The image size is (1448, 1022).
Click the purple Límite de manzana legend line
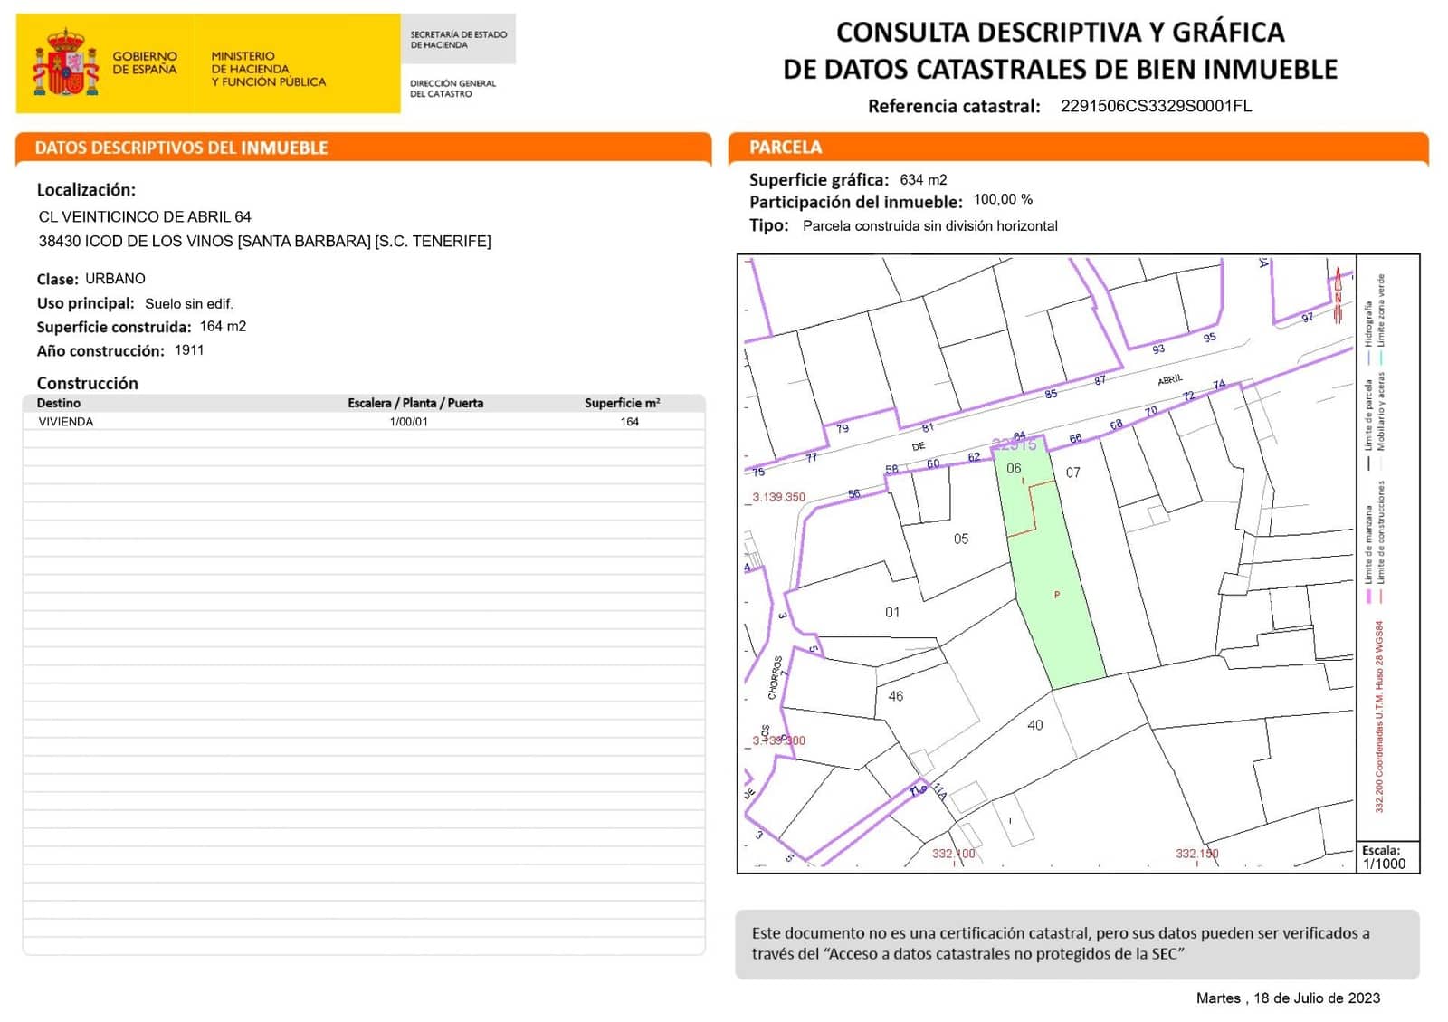coord(1368,597)
